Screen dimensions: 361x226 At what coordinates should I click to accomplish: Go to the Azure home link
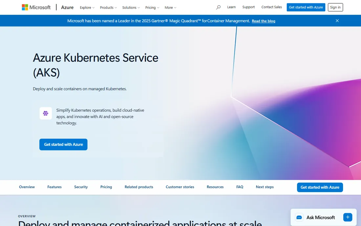pyautogui.click(x=67, y=7)
